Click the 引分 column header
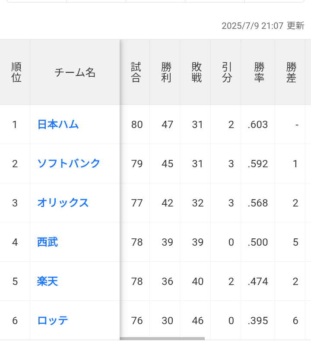The width and height of the screenshot is (311, 341). tap(226, 72)
